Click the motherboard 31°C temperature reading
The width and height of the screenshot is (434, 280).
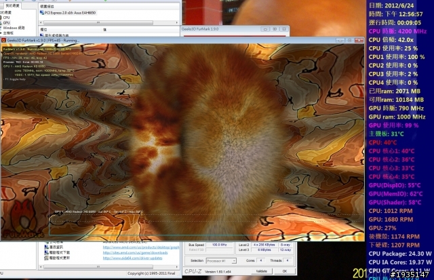point(386,134)
